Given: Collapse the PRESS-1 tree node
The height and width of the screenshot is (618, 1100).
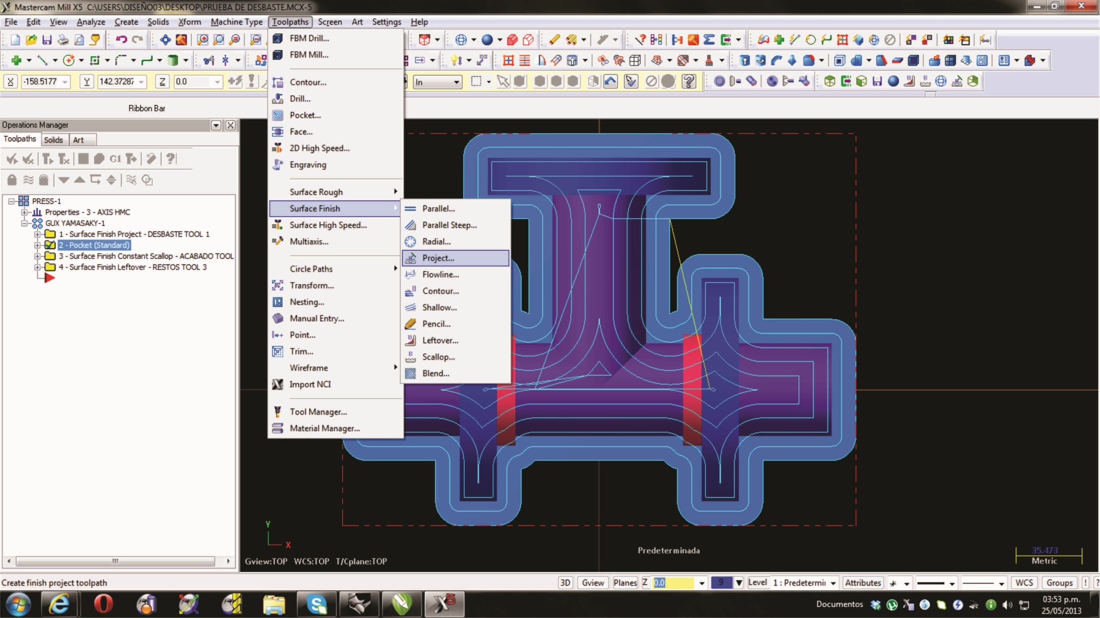Looking at the screenshot, I should (12, 201).
